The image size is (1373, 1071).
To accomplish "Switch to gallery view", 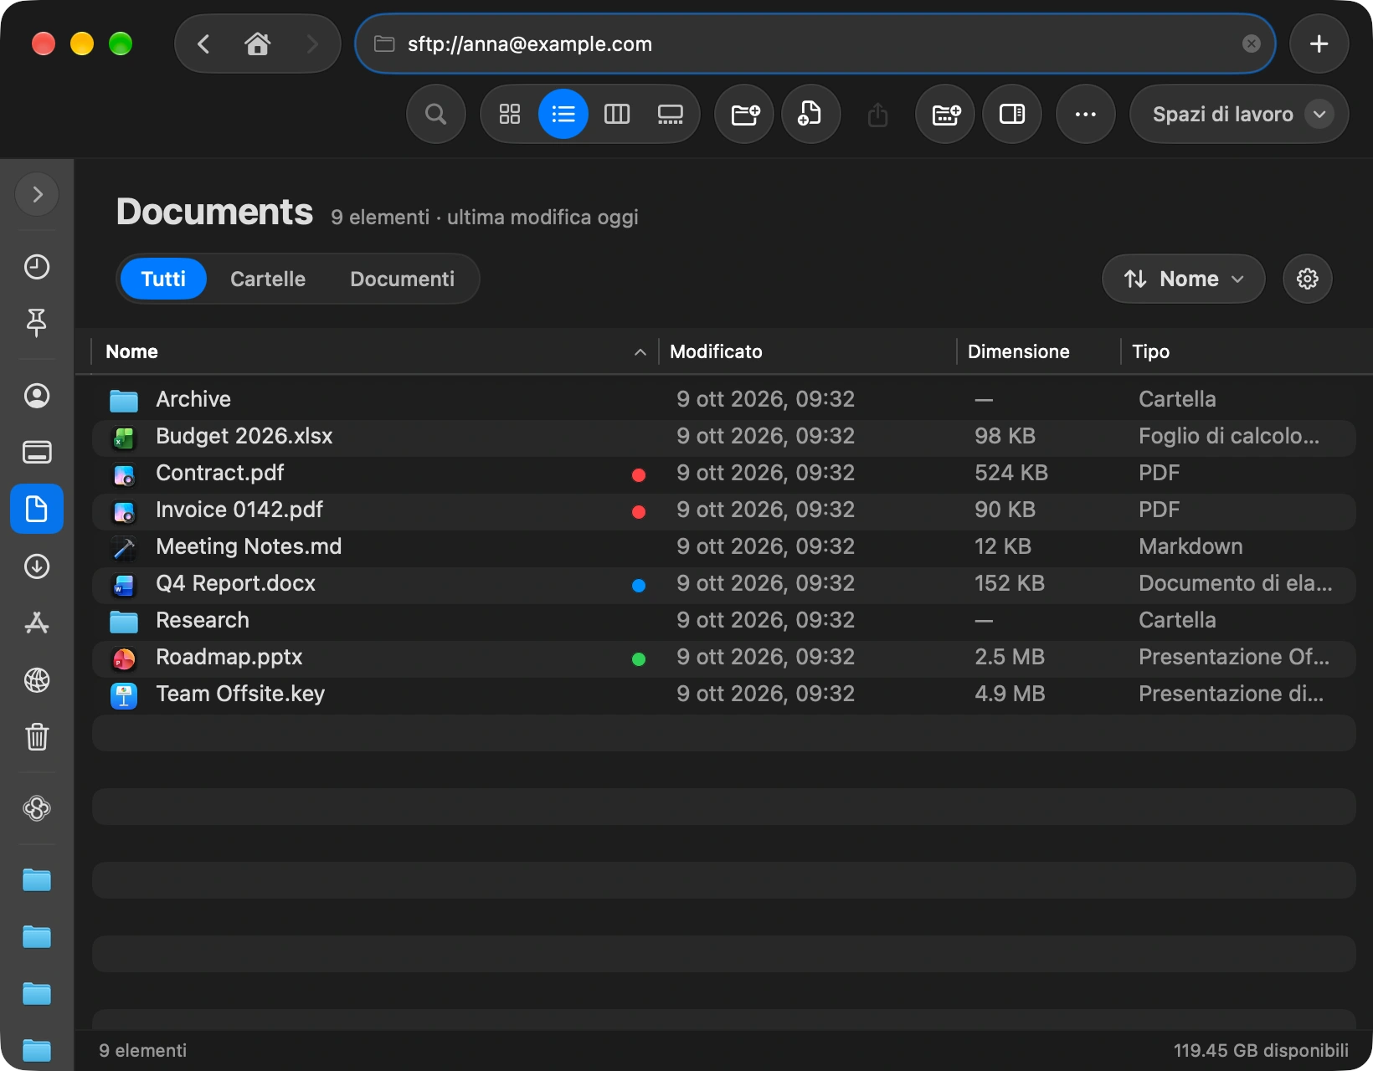I will pyautogui.click(x=671, y=114).
